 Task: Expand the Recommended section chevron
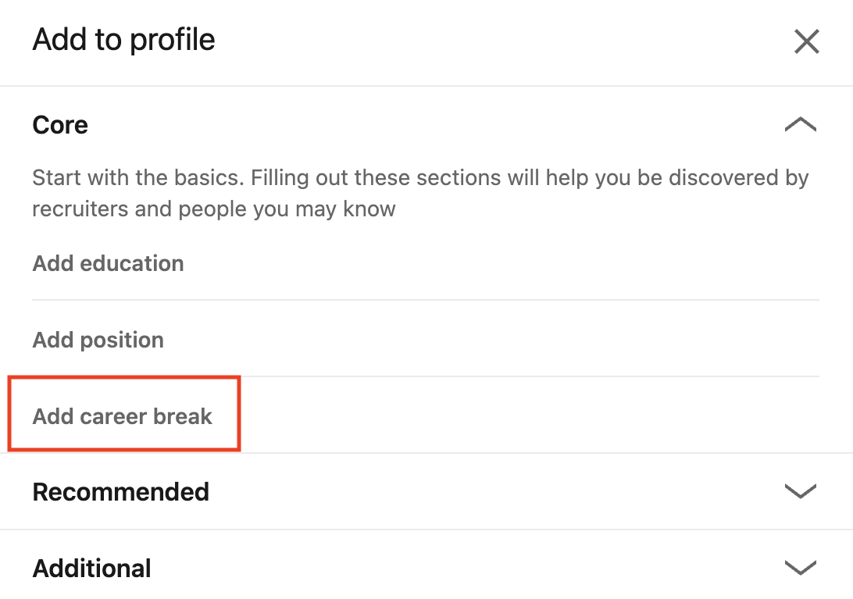pyautogui.click(x=800, y=491)
